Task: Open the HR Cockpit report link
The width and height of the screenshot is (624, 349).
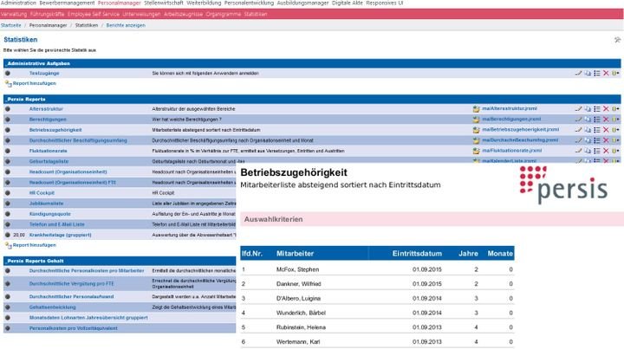Action: point(42,193)
